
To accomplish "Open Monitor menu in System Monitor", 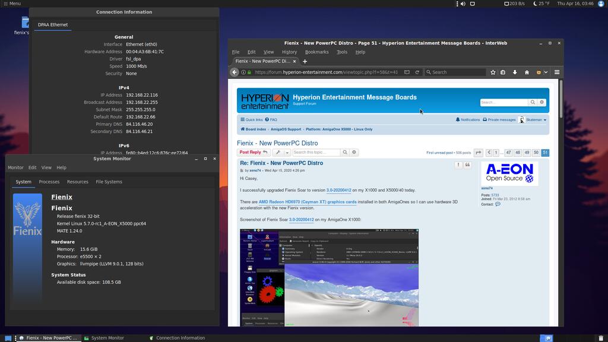I will tap(15, 167).
